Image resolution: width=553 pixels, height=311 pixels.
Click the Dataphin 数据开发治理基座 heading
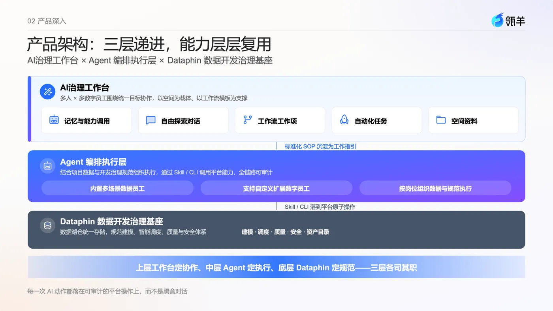tap(111, 221)
